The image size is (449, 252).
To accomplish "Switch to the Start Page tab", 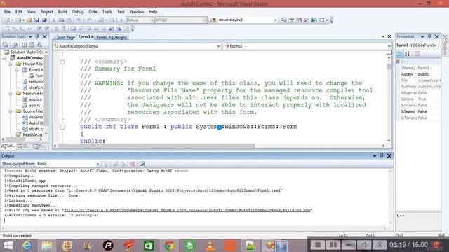I will point(65,37).
